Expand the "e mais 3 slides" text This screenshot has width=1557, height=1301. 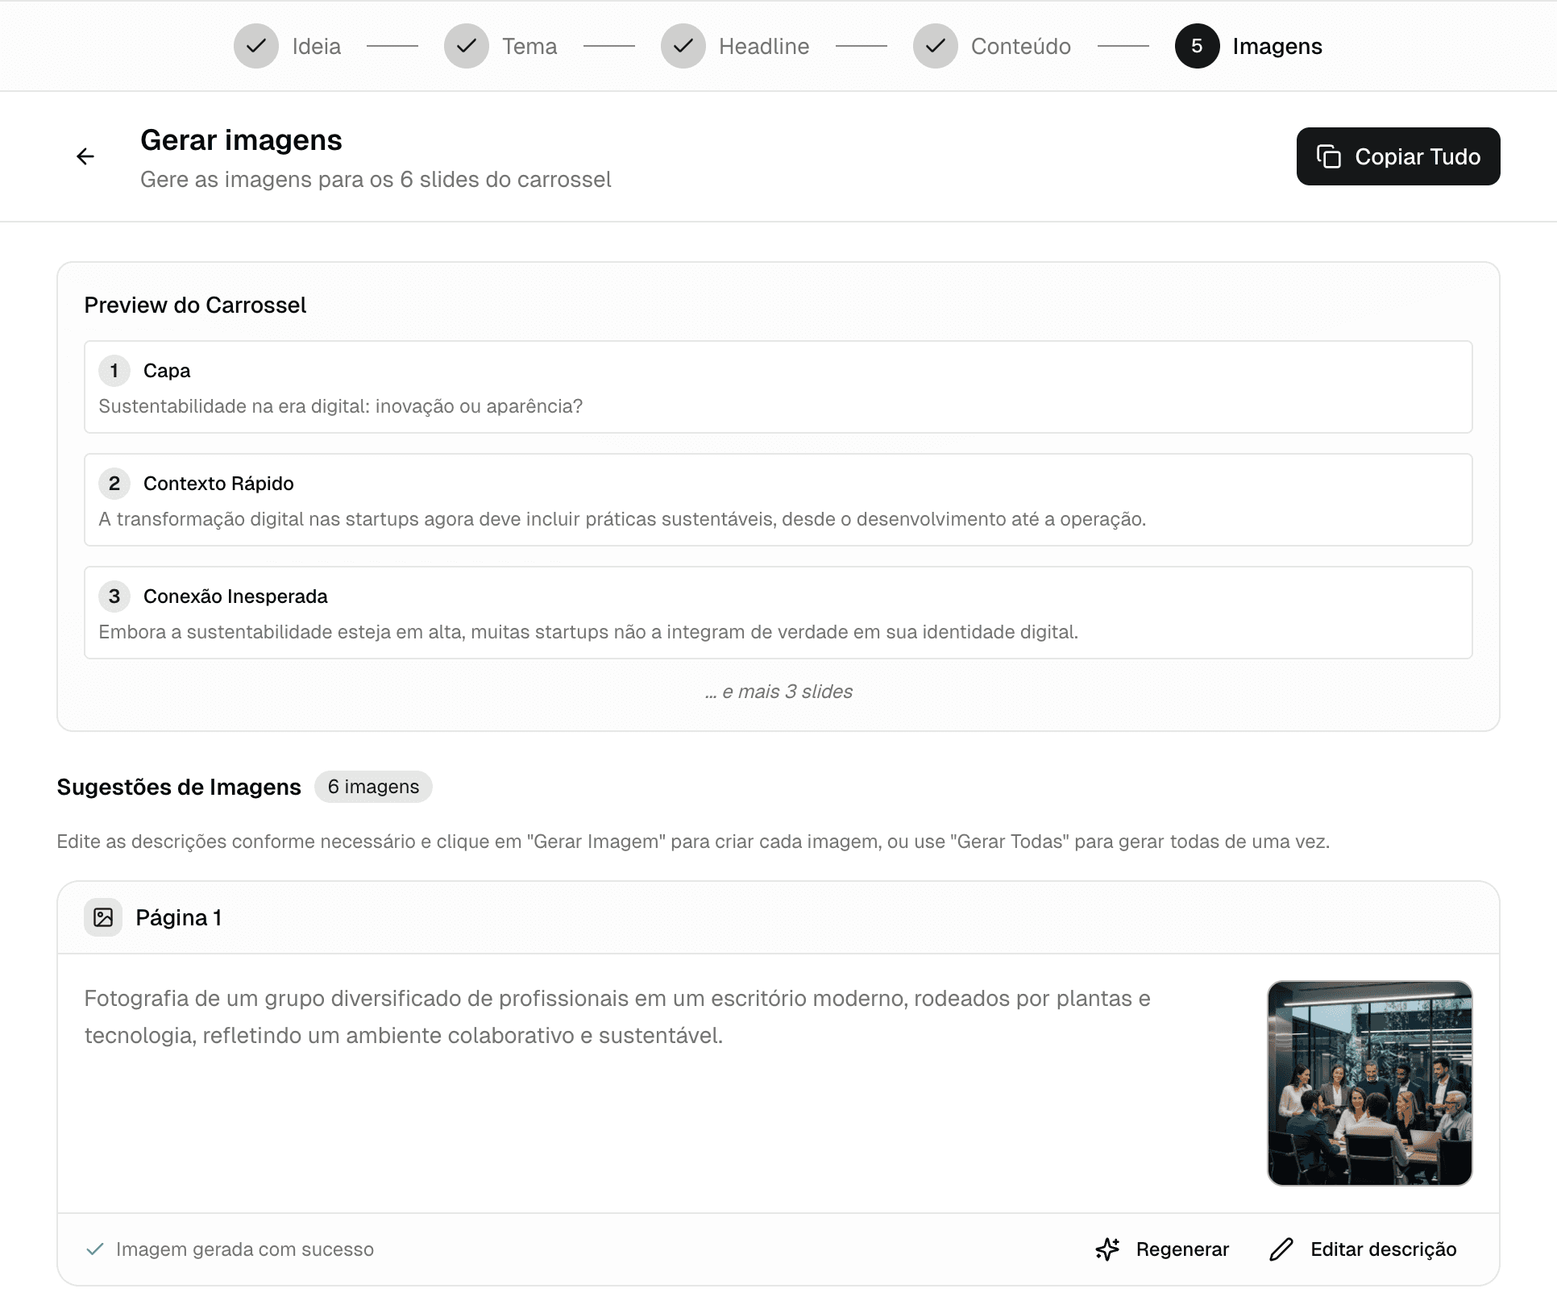(x=778, y=692)
